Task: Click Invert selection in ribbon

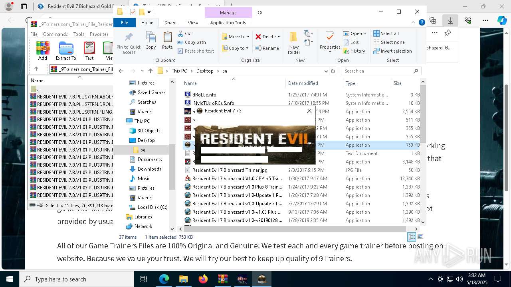Action: (392, 51)
